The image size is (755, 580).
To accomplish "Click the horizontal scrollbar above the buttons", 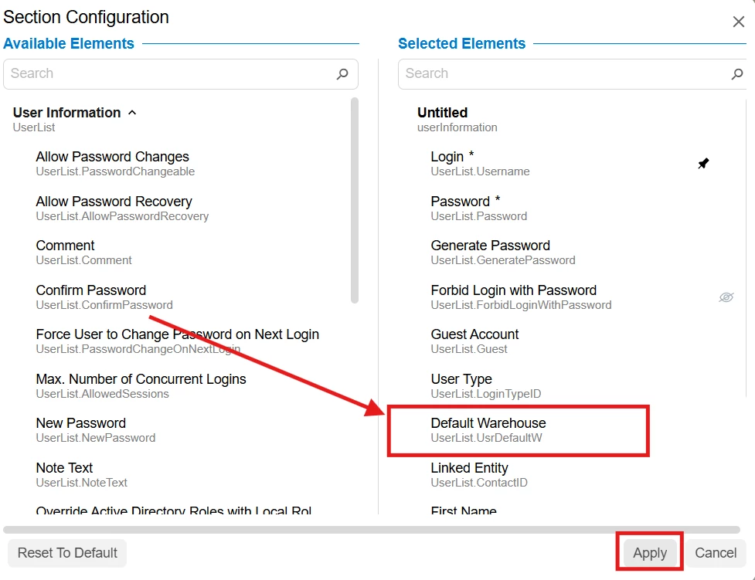I will pos(372,530).
